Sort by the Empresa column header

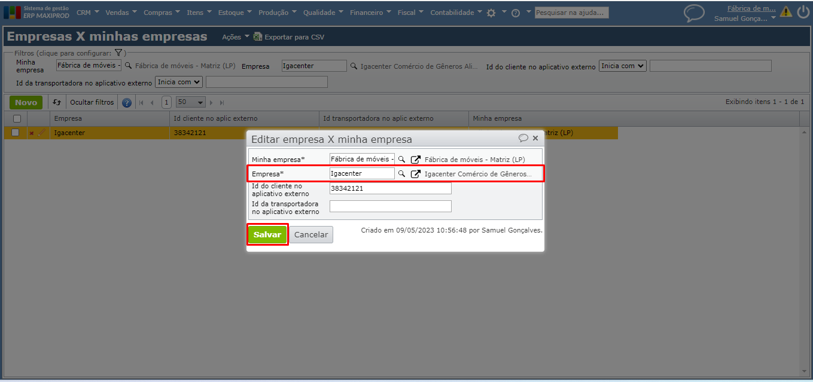click(x=109, y=118)
